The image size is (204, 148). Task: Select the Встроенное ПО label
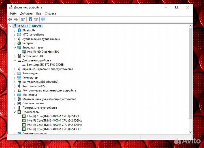click(x=33, y=56)
